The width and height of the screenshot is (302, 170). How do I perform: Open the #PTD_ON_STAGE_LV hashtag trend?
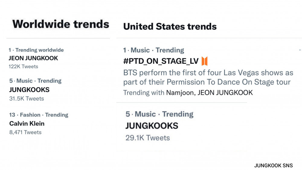click(161, 61)
